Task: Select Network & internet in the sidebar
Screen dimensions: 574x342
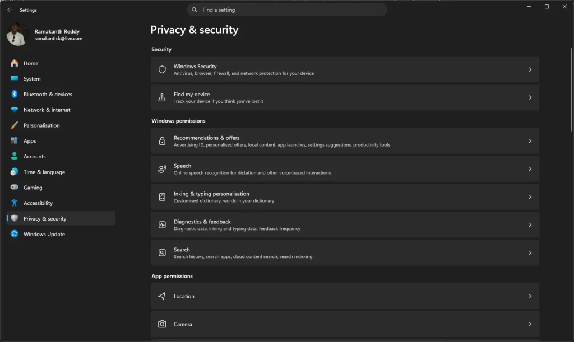Action: [x=47, y=110]
